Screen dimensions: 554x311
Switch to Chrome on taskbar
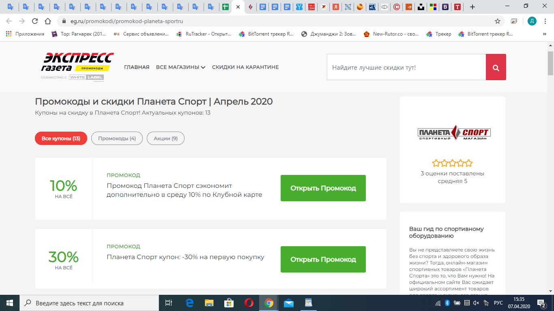click(268, 303)
